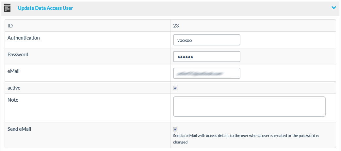Grab the Note text area resize handle
The height and width of the screenshot is (151, 341).
[x=323, y=114]
